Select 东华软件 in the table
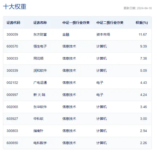The height and width of the screenshot is (154, 157). click(x=40, y=107)
